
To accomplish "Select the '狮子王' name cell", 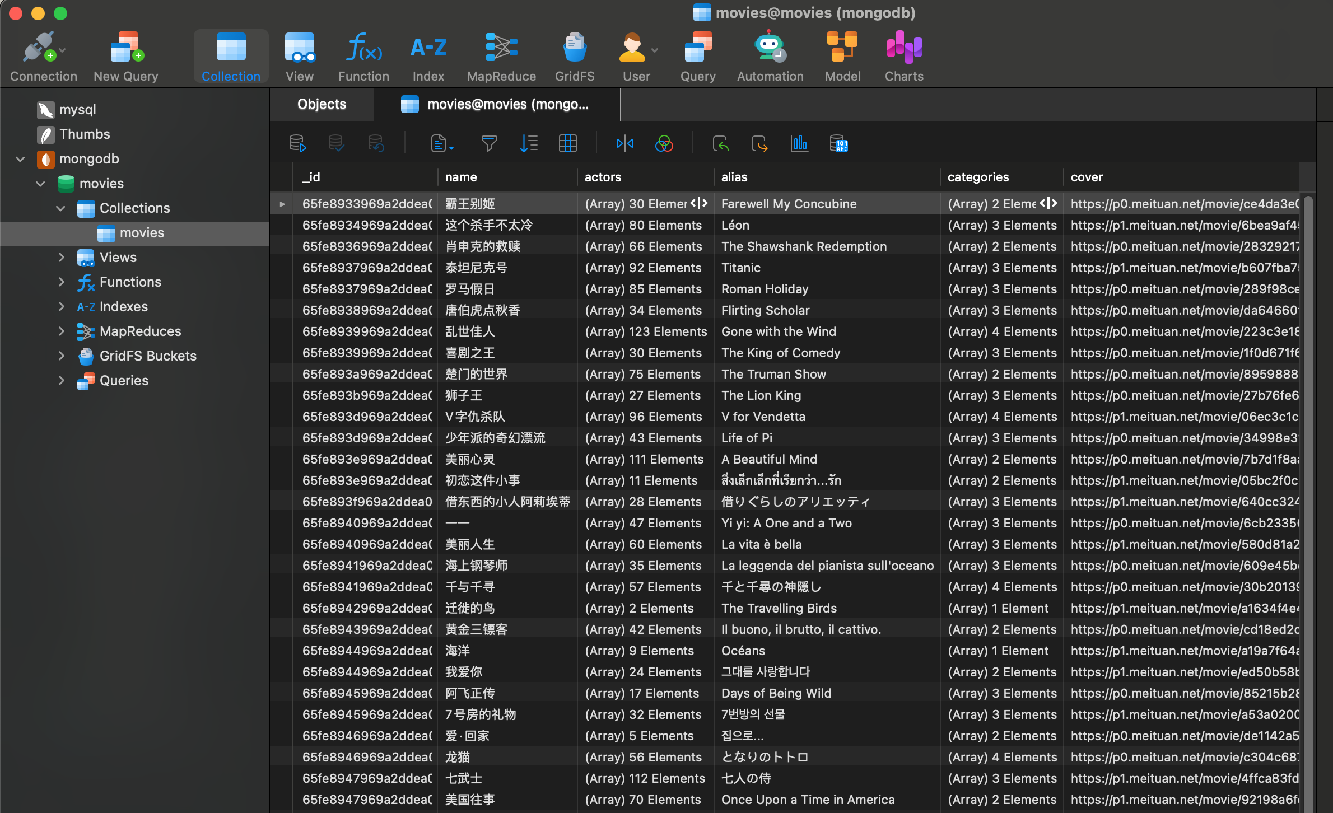I will point(507,395).
